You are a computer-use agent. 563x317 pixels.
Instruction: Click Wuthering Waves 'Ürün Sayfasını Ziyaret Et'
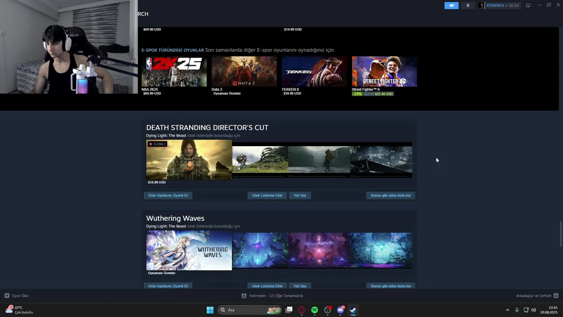pos(168,286)
